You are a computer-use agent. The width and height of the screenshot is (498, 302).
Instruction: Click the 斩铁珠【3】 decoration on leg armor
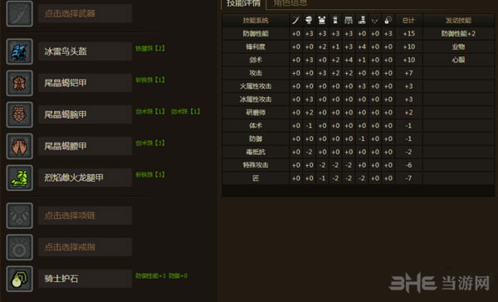[x=150, y=175]
